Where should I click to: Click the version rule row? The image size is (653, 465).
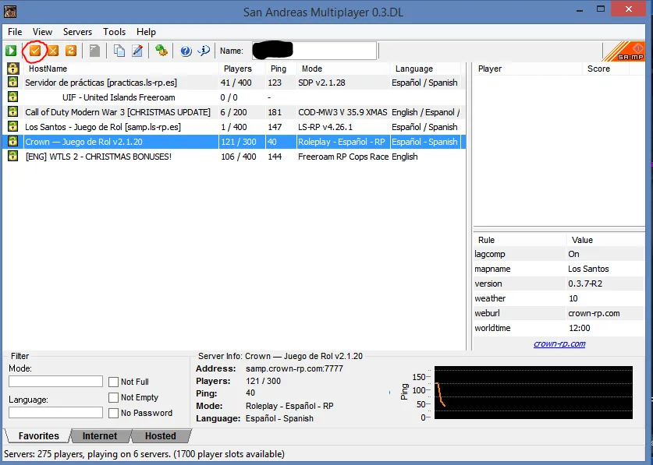(x=559, y=284)
